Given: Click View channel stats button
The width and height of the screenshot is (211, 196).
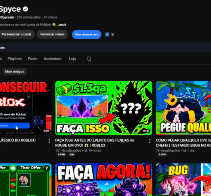Looking at the screenshot, I should pyautogui.click(x=87, y=34).
